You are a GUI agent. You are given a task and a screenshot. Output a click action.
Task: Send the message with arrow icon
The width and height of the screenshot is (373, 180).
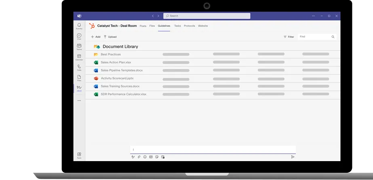pos(293,157)
